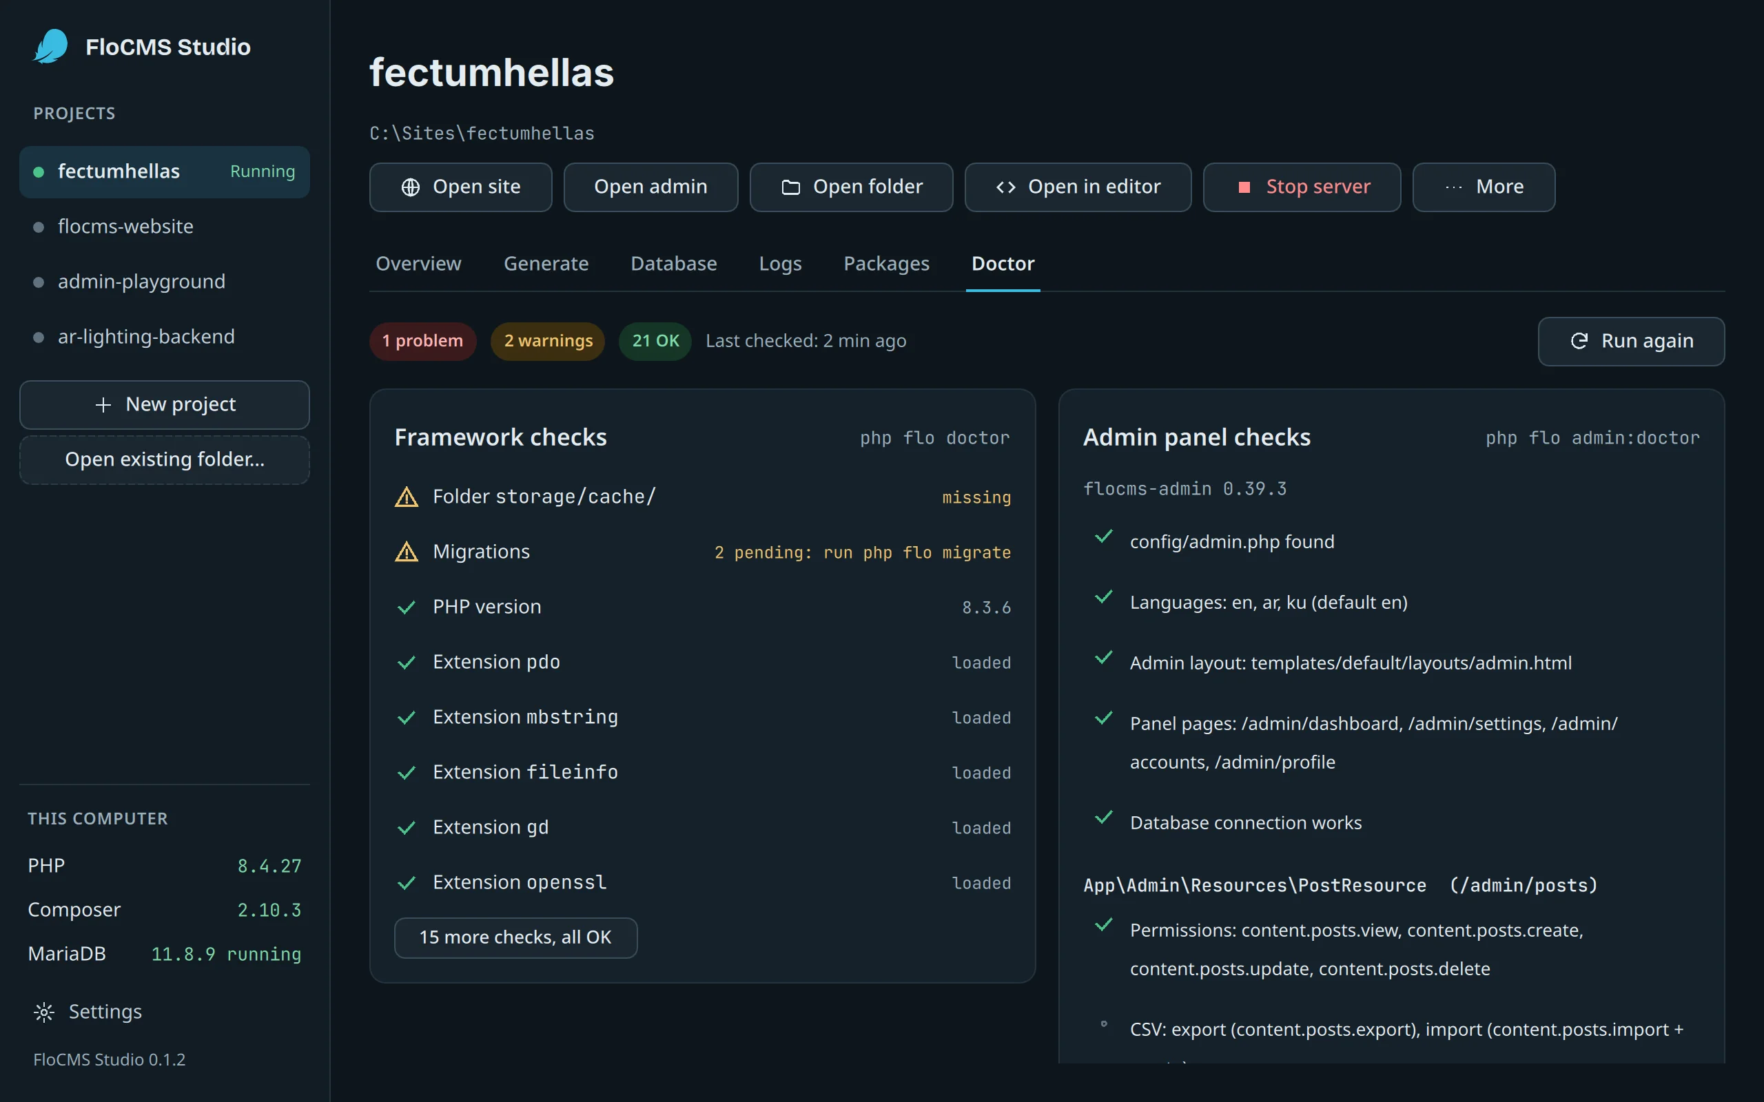Filter by the 2 warnings badge

point(548,341)
